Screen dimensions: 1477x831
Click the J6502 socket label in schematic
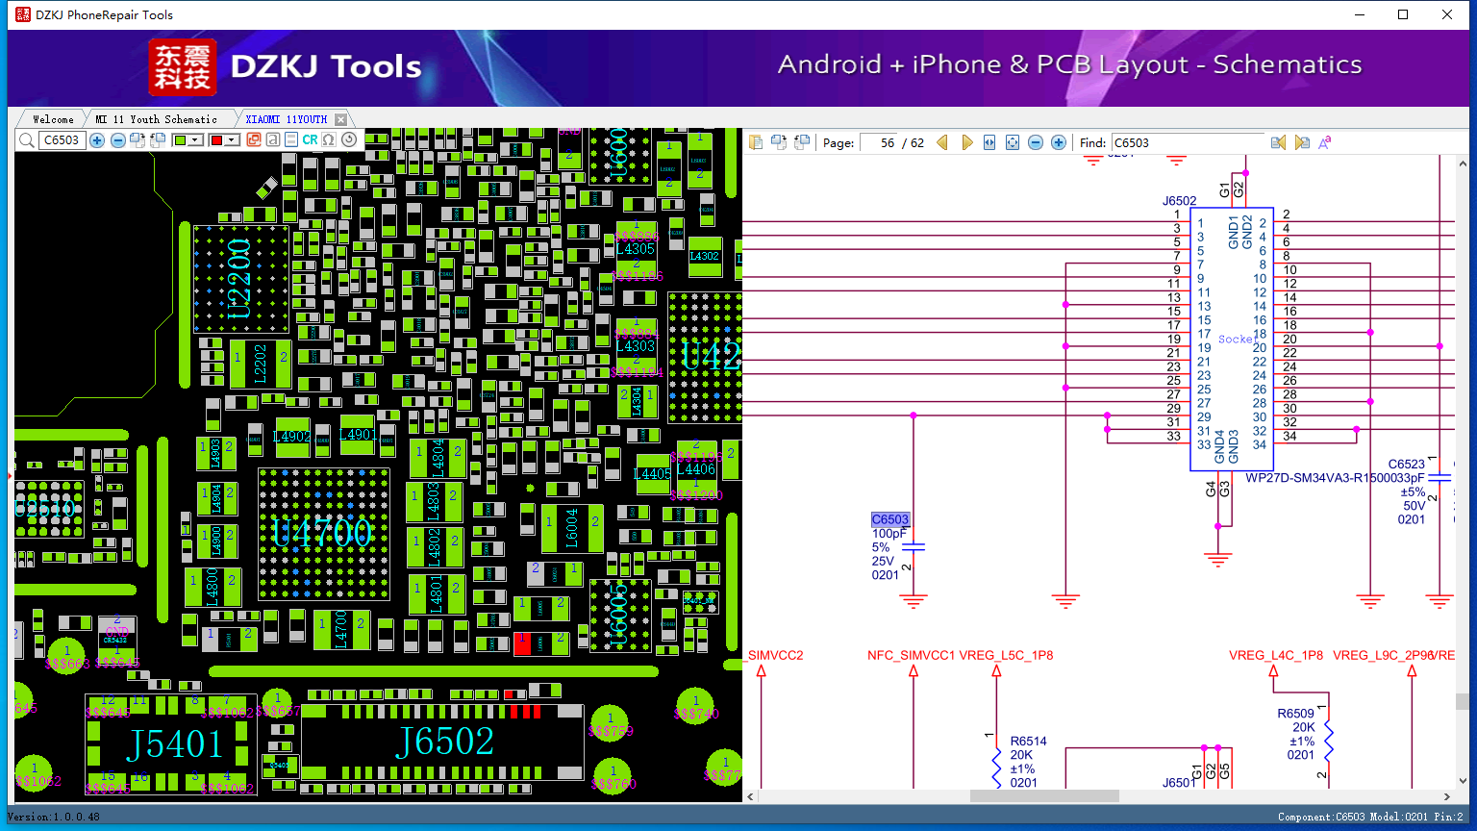tap(1180, 201)
